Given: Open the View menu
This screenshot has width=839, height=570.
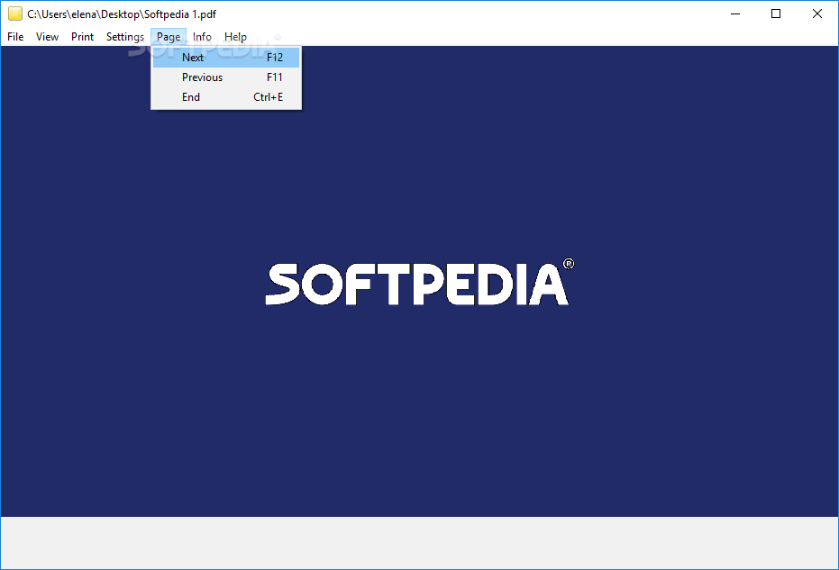Looking at the screenshot, I should pyautogui.click(x=47, y=37).
